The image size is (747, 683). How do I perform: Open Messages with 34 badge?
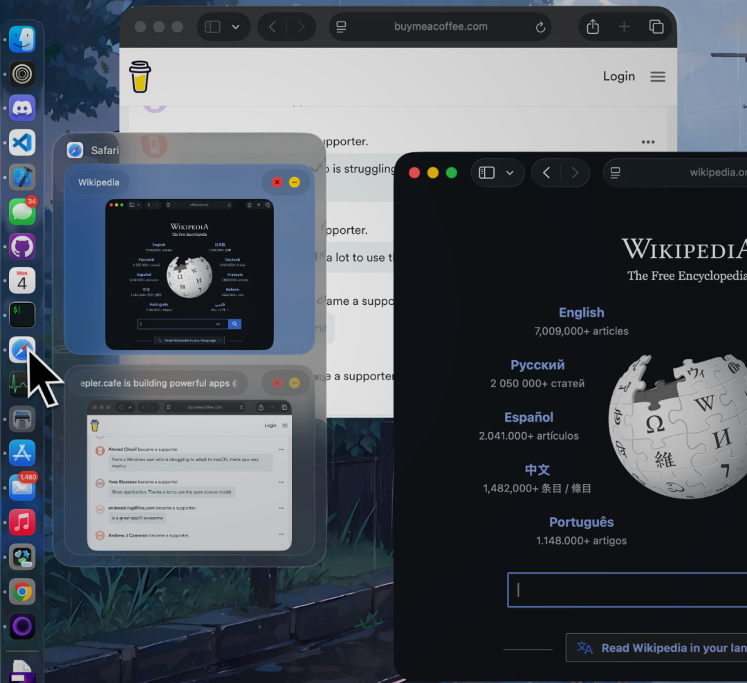[22, 212]
